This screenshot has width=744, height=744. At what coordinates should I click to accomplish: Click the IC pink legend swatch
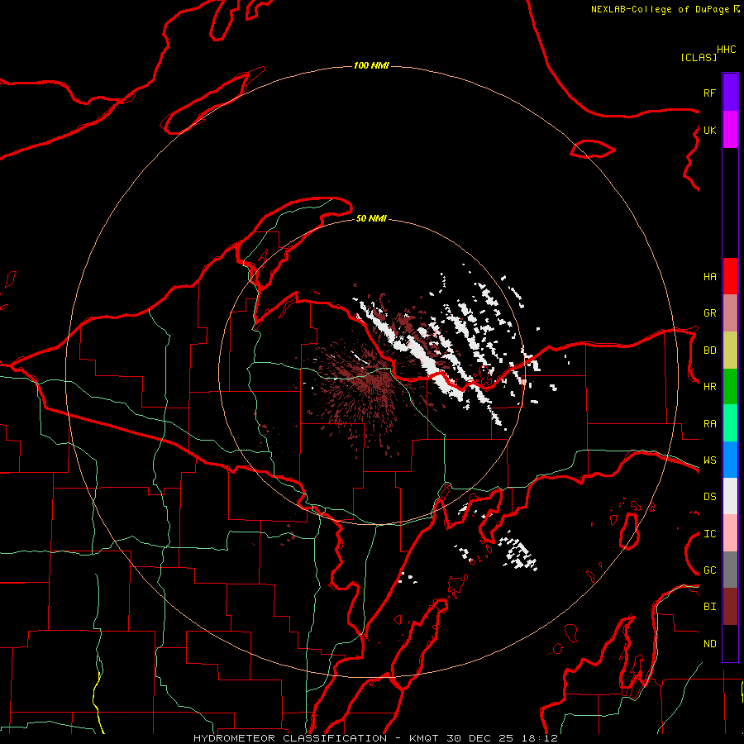click(730, 533)
